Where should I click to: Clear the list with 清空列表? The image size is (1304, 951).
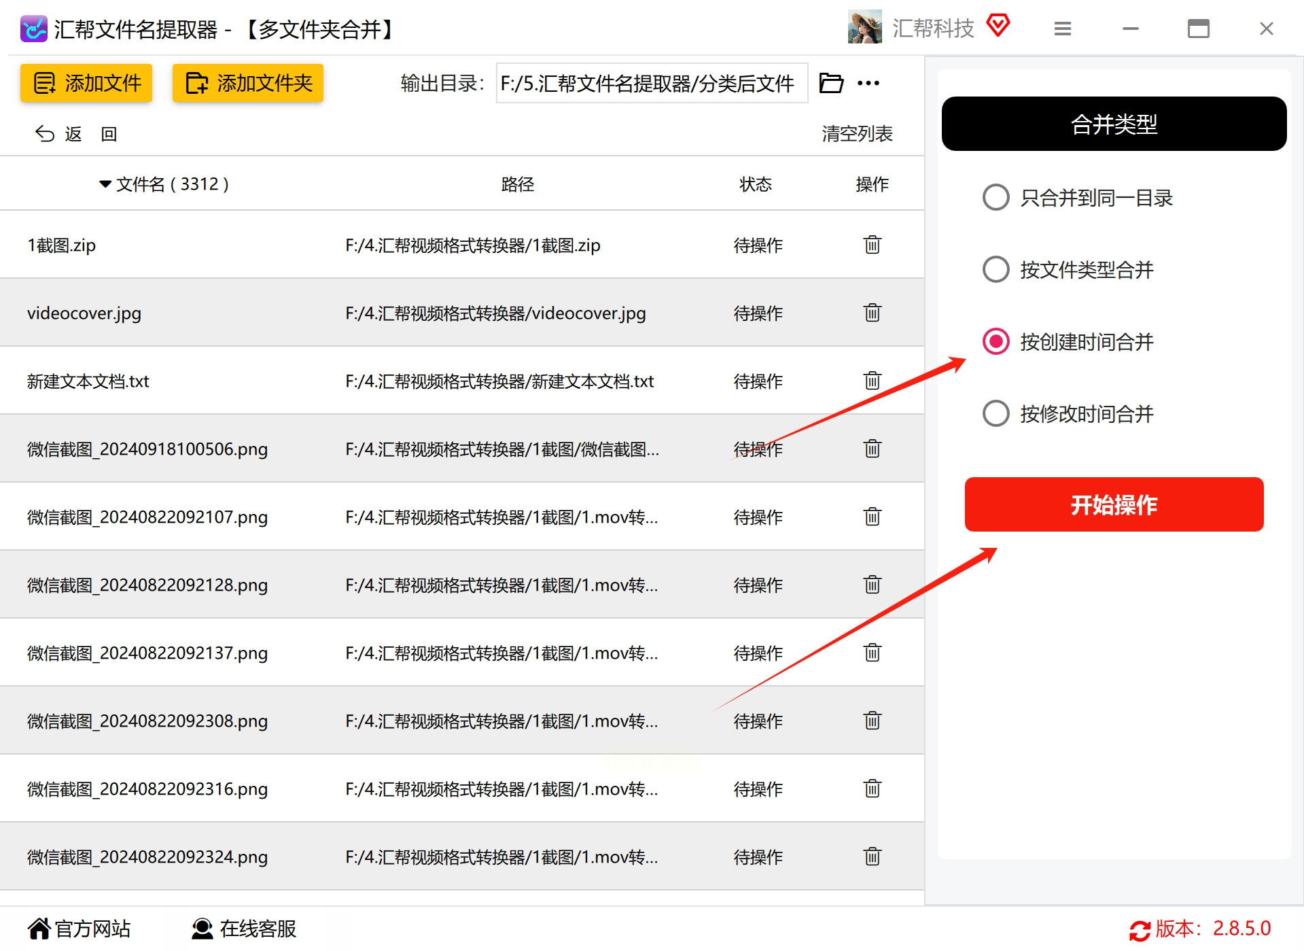click(857, 134)
